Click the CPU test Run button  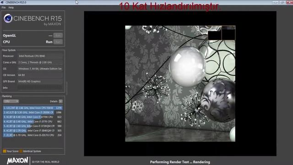[58, 42]
